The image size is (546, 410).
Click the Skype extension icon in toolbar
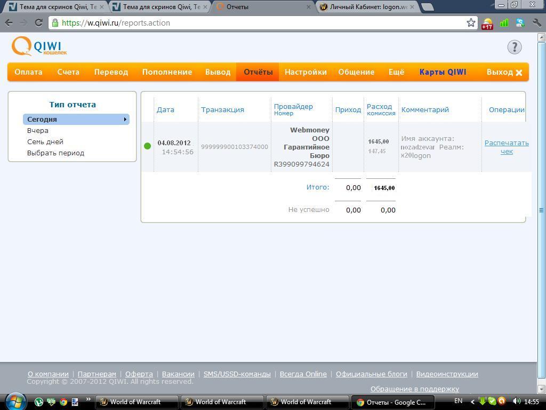click(x=520, y=23)
